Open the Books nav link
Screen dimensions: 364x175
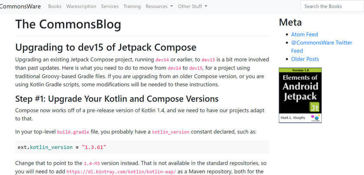click(55, 6)
